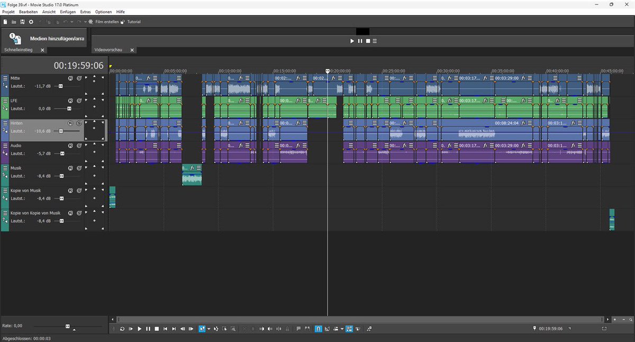Open the LFE track hamburger menu
The height and width of the screenshot is (342, 635).
pos(5,100)
